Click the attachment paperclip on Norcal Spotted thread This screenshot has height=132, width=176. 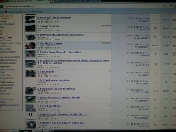point(110,89)
